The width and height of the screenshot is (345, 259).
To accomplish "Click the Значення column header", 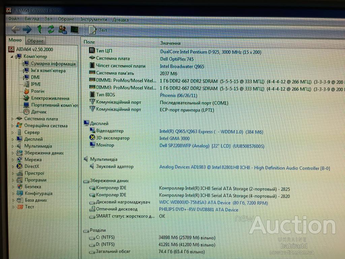I will tap(170, 43).
